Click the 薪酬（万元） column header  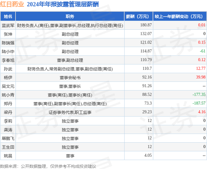click(x=139, y=16)
